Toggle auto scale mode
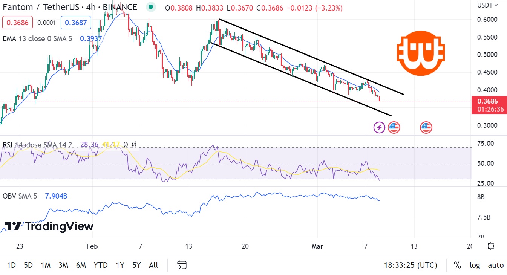The width and height of the screenshot is (507, 275). point(496,265)
